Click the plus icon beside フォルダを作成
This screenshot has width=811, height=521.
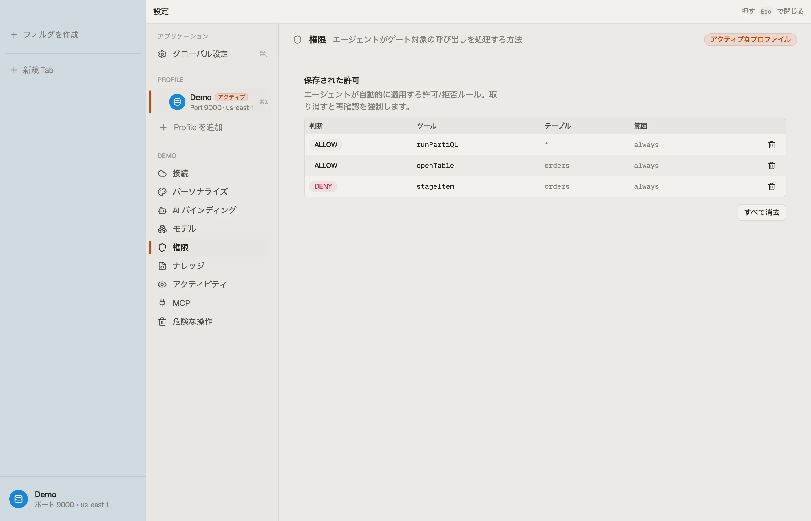coord(14,34)
